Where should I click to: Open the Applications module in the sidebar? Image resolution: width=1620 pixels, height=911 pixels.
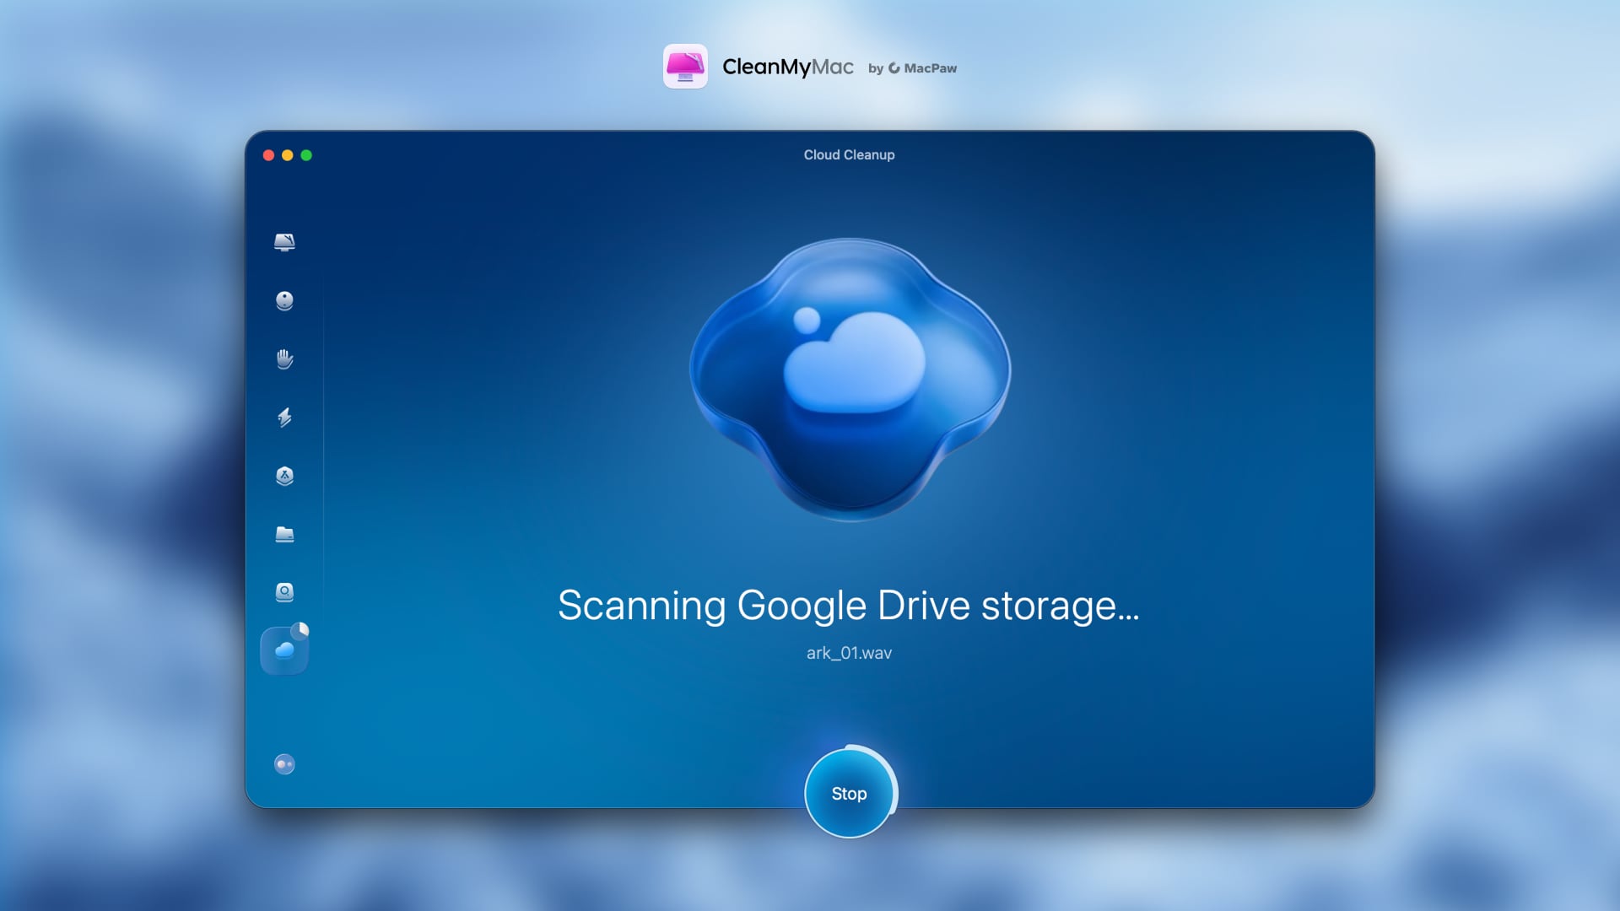point(285,477)
